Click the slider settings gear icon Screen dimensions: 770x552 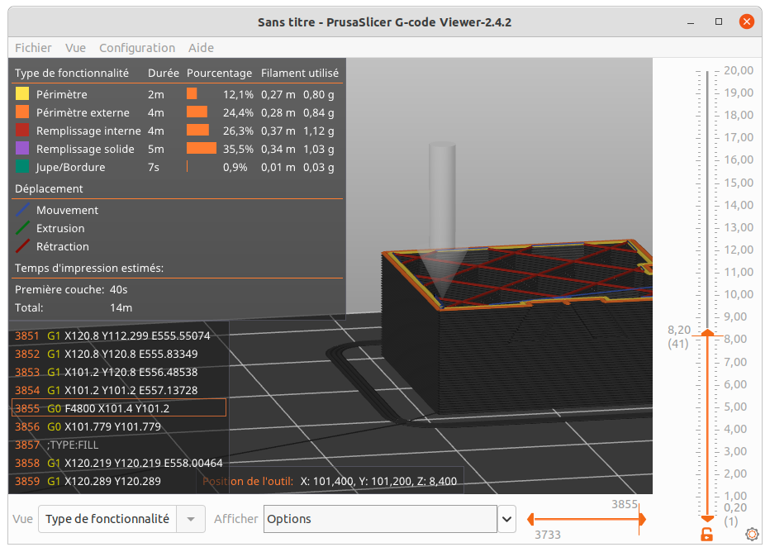pos(752,534)
